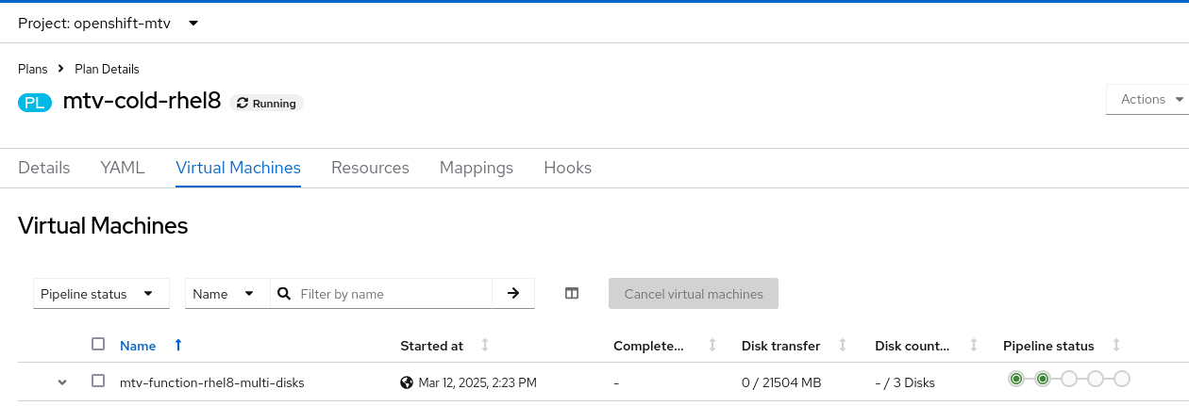Click the first green pipeline step circle
This screenshot has height=406, width=1189.
1016,379
